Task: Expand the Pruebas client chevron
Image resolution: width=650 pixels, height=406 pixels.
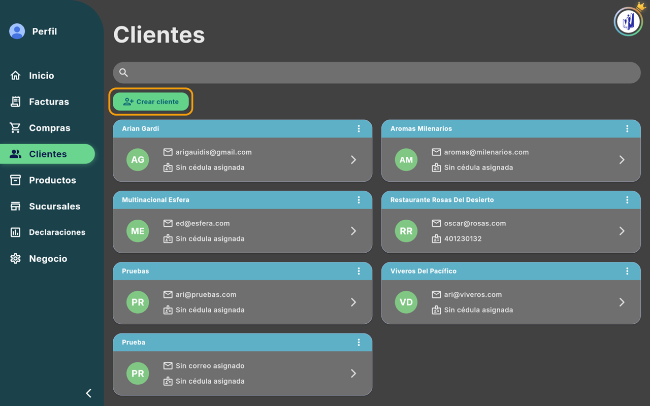Action: [x=353, y=302]
